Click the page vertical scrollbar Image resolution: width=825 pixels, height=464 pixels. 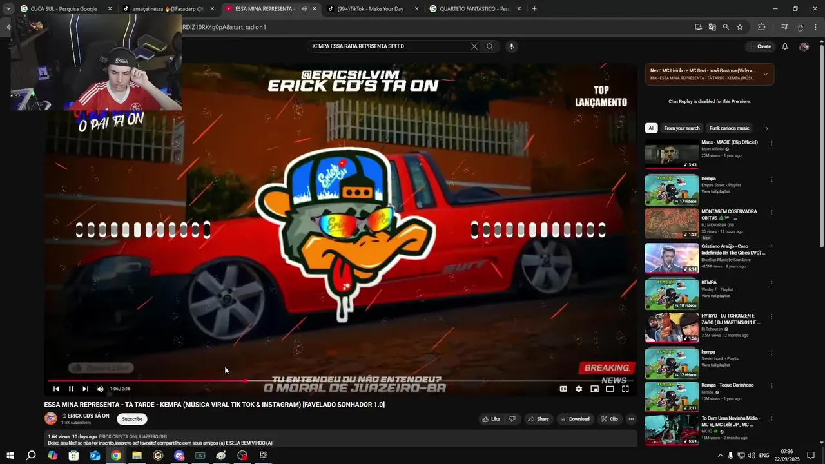point(821,145)
